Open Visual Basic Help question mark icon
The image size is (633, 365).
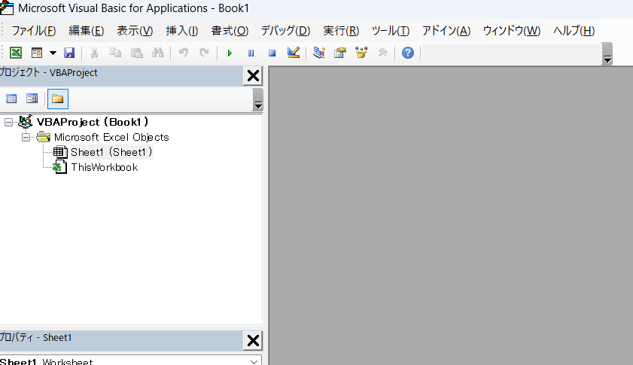tap(408, 53)
